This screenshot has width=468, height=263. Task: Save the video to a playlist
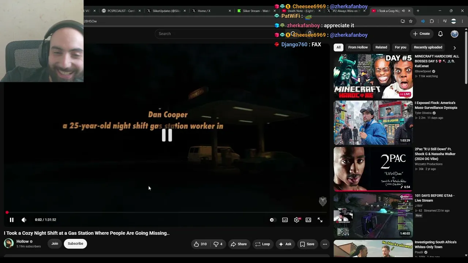pos(307,244)
